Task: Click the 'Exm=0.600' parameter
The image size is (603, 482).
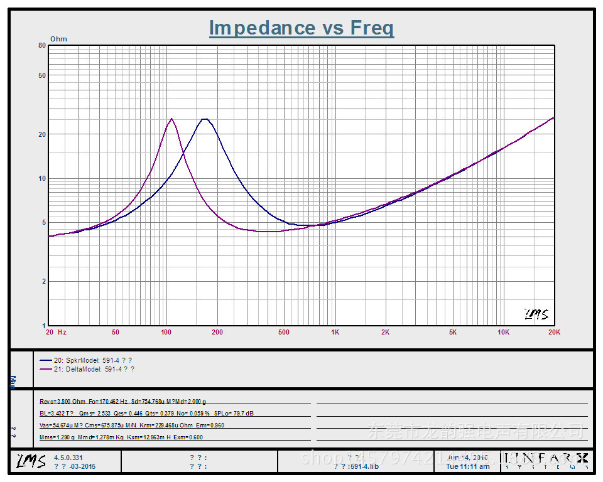Action: [188, 437]
